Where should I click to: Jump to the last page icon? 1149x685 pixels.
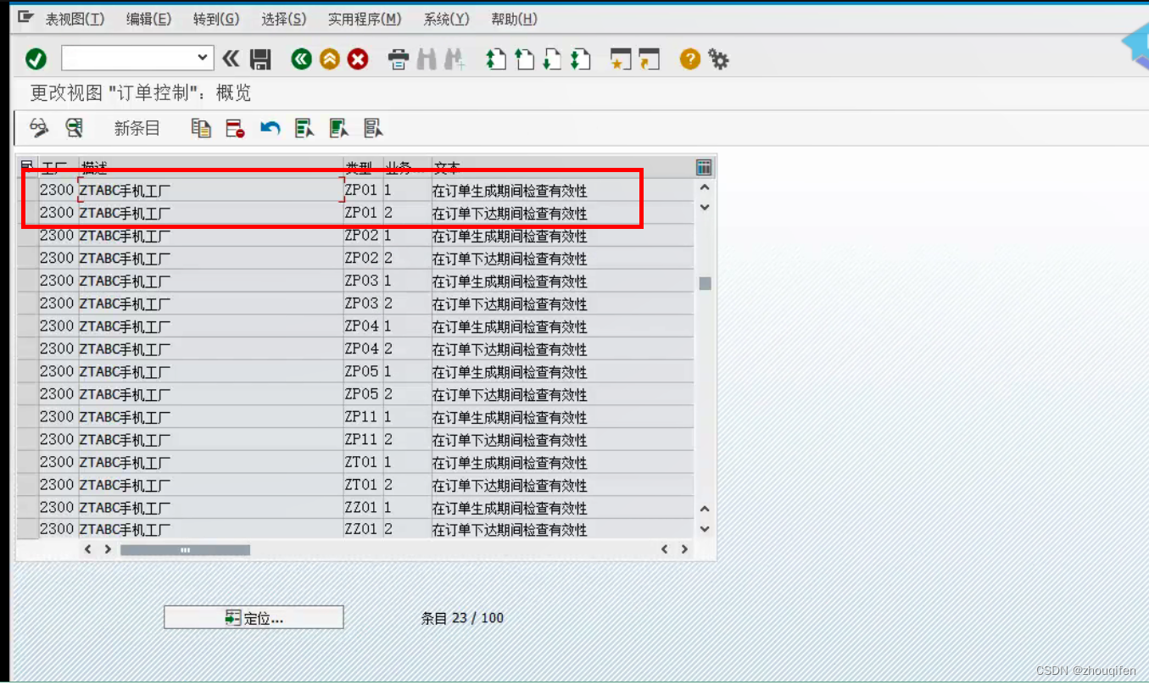point(581,59)
